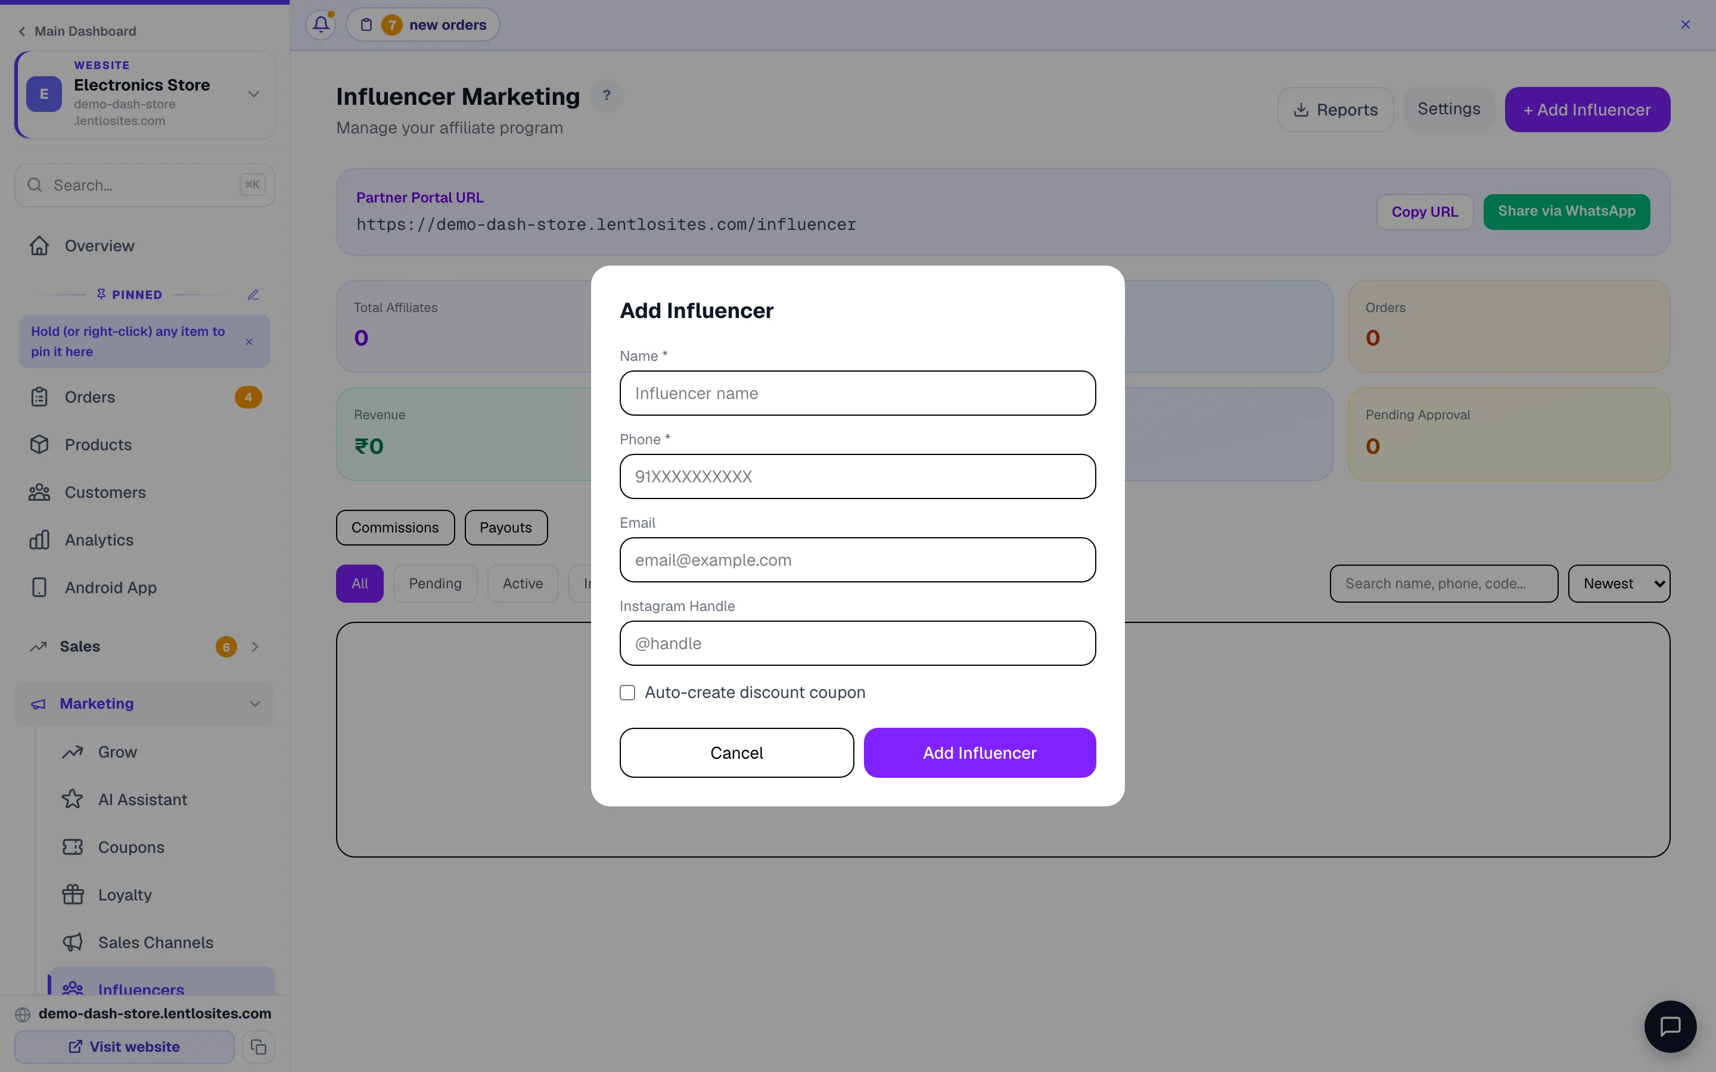The image size is (1716, 1072).
Task: Download Reports button
Action: (1335, 110)
